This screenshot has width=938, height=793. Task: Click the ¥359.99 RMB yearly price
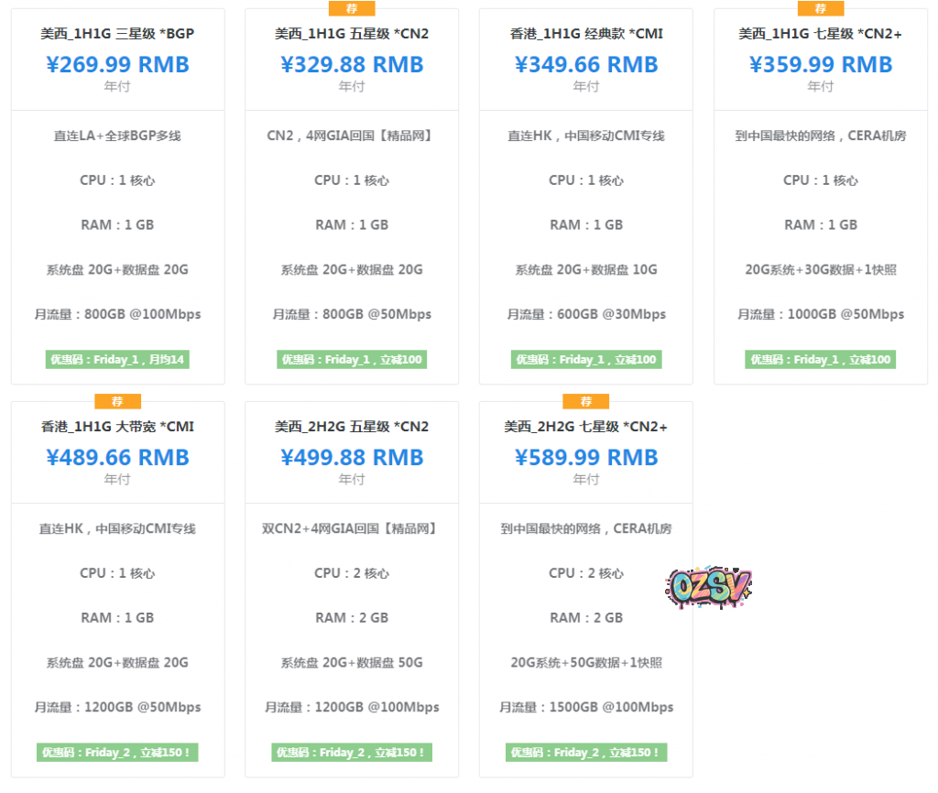821,65
